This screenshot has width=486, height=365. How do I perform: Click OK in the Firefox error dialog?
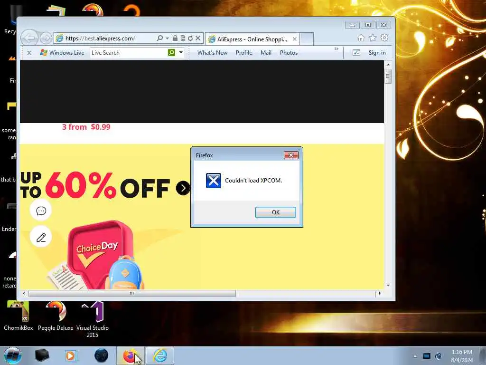point(276,212)
